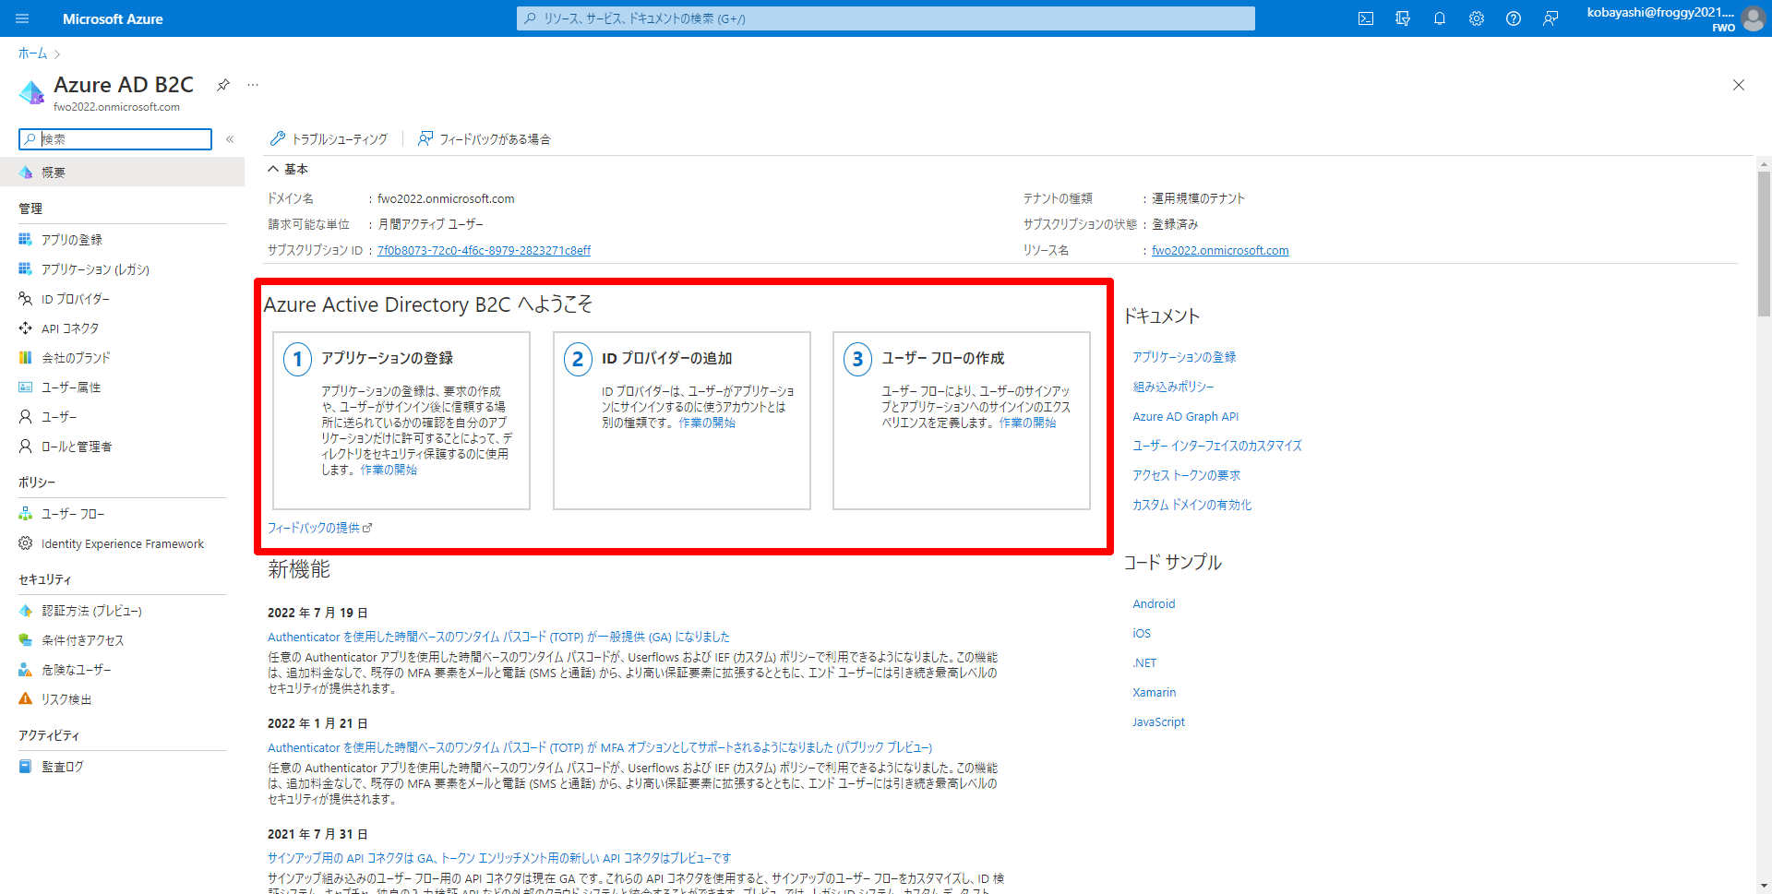Open portal settings gear

[1477, 18]
